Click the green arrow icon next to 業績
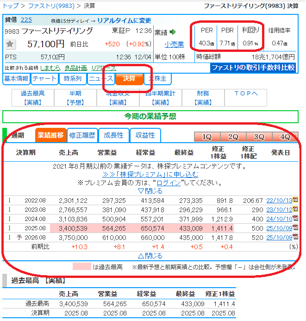The image size is (306, 321). (x=173, y=32)
